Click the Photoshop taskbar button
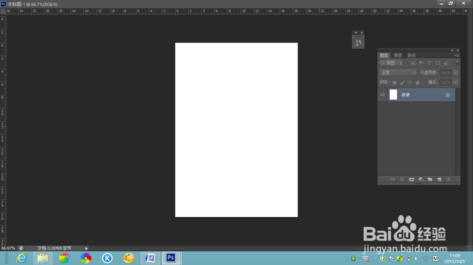Image resolution: width=473 pixels, height=265 pixels. tap(171, 258)
